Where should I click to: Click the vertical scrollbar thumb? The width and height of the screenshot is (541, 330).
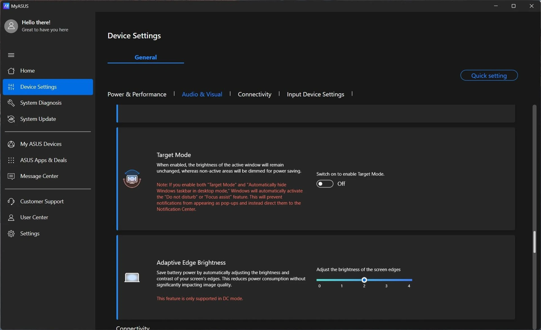pos(534,242)
